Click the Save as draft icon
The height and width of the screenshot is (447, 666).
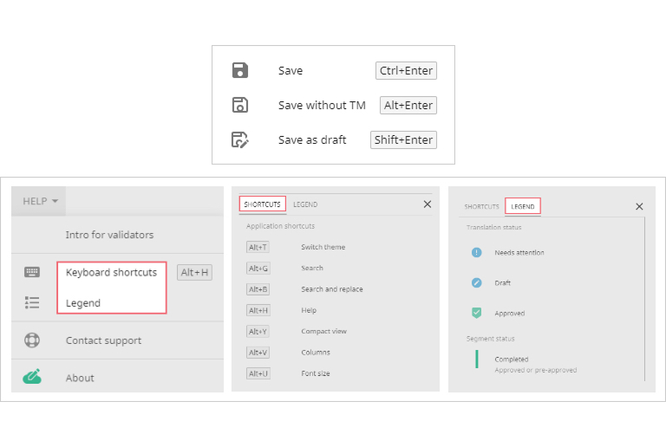[240, 140]
